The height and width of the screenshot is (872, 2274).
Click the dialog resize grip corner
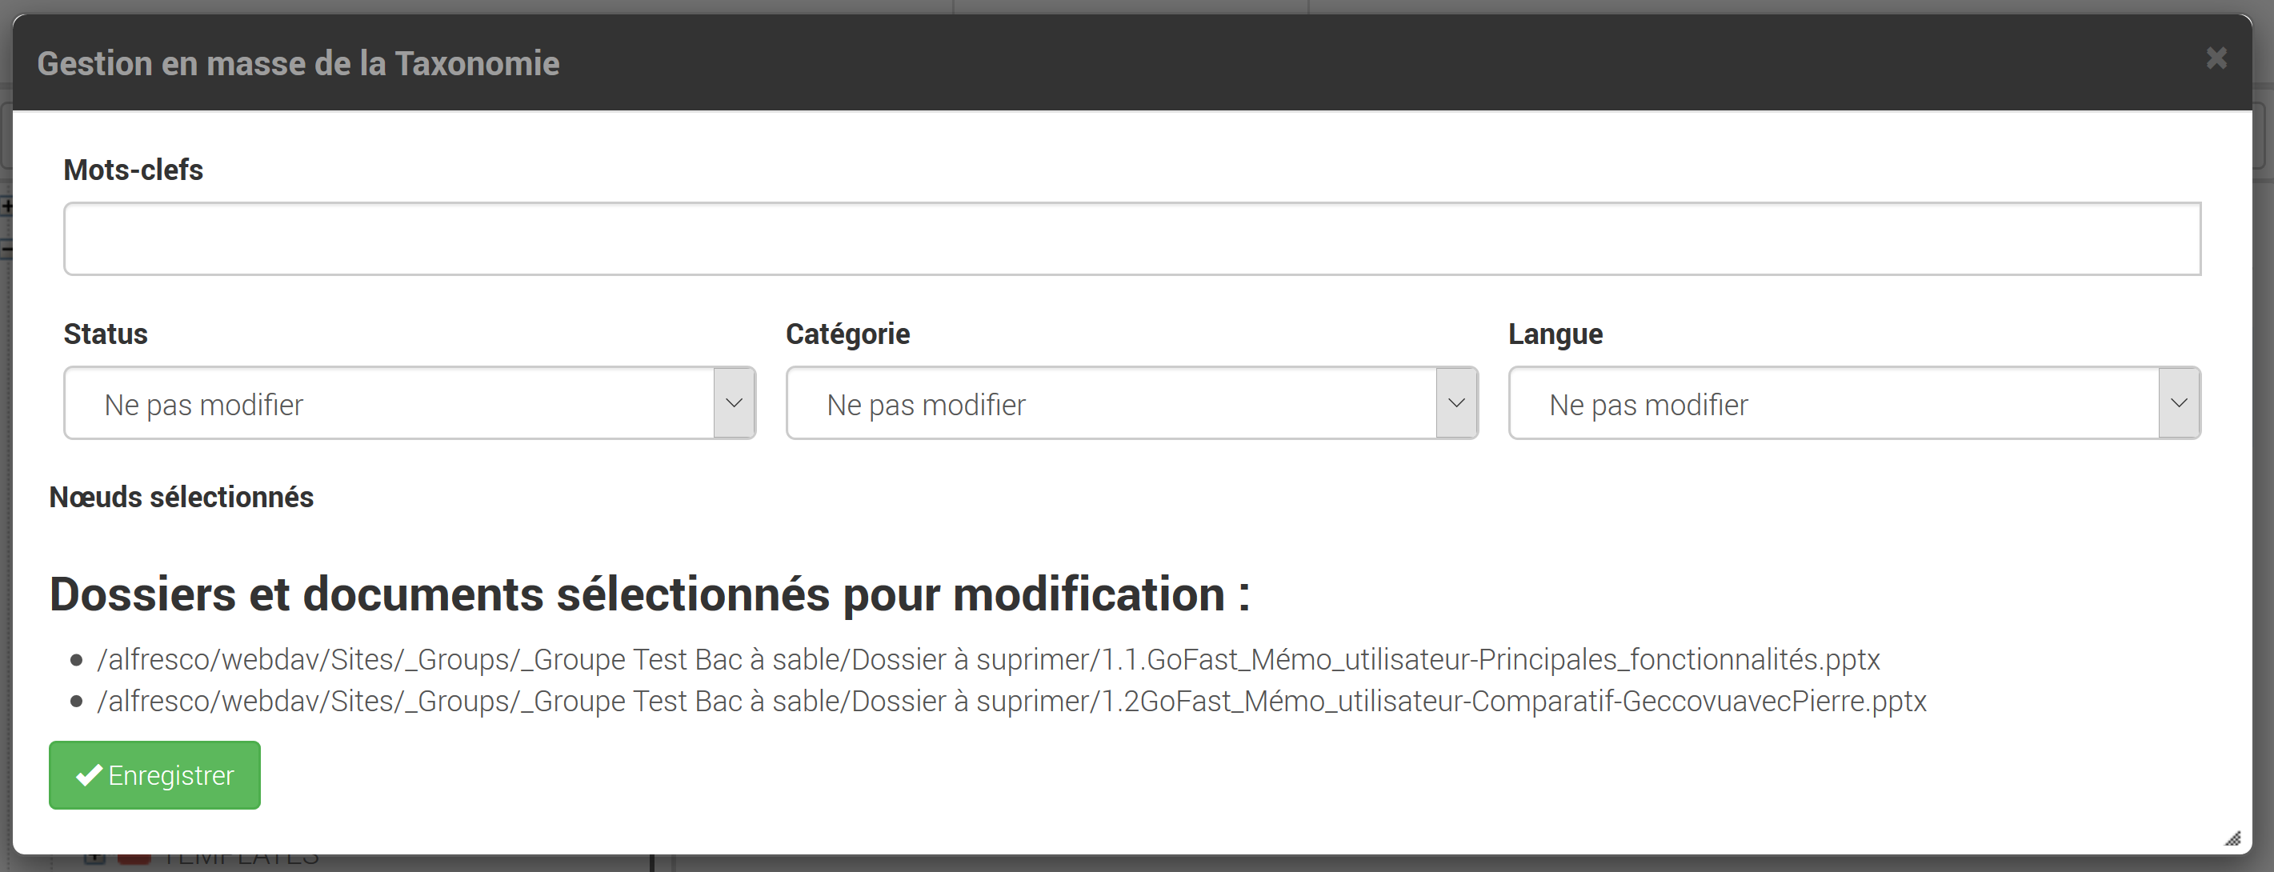click(x=2232, y=838)
